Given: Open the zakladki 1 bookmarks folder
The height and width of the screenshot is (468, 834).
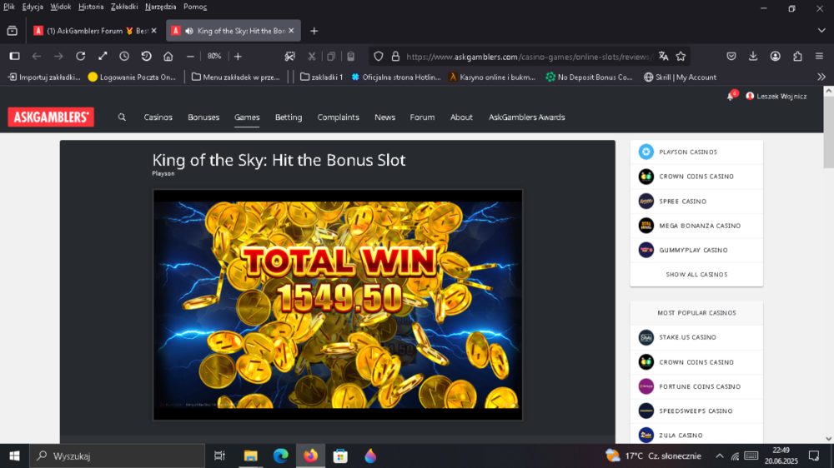Looking at the screenshot, I should click(321, 77).
